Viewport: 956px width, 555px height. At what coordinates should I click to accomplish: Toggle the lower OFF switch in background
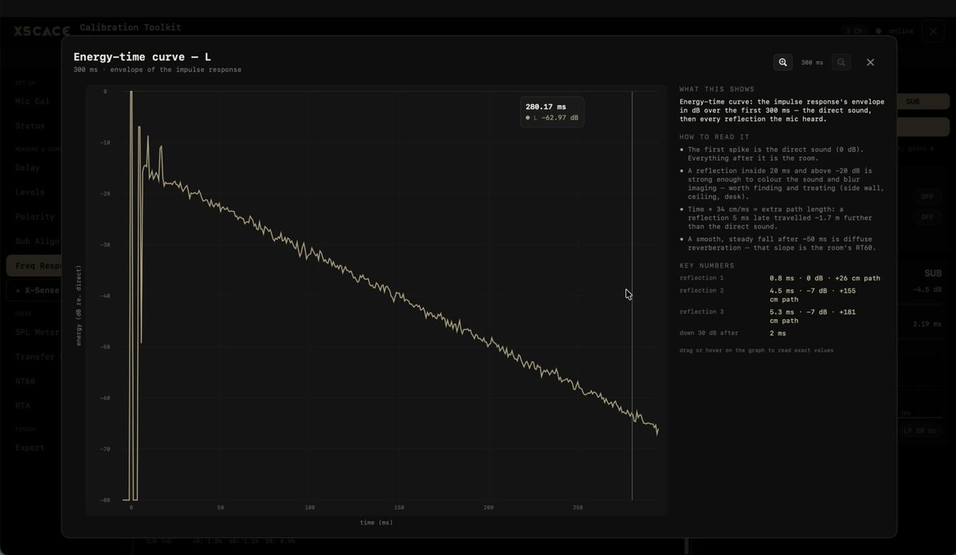click(x=927, y=217)
